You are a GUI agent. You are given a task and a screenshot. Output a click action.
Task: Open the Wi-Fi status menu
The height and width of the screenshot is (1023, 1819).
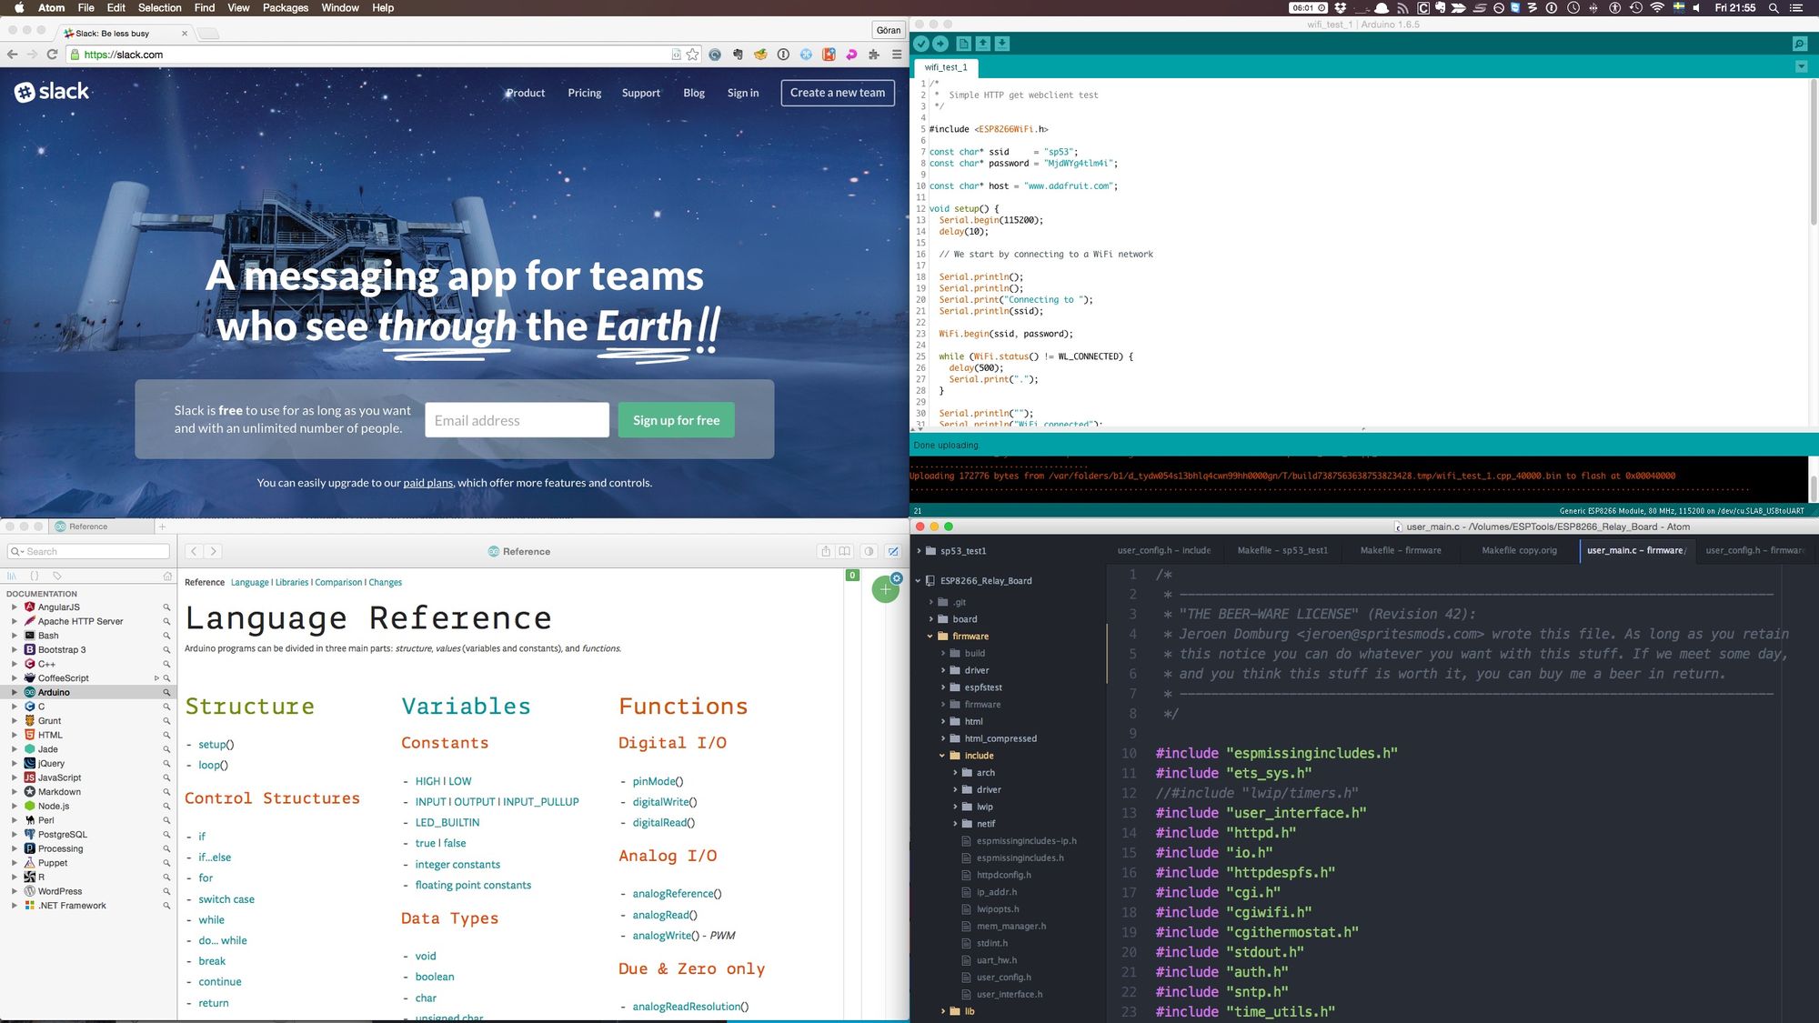coord(1657,8)
